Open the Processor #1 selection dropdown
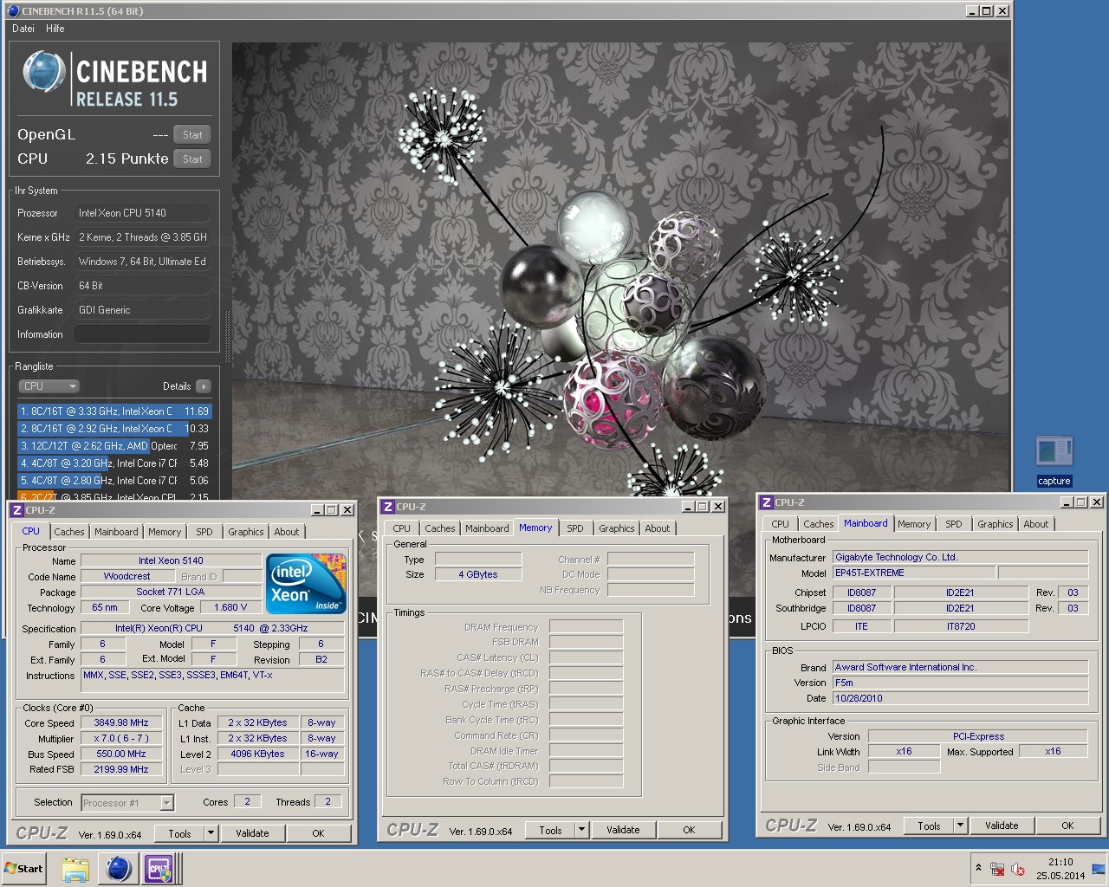Image resolution: width=1109 pixels, height=887 pixels. (x=127, y=803)
